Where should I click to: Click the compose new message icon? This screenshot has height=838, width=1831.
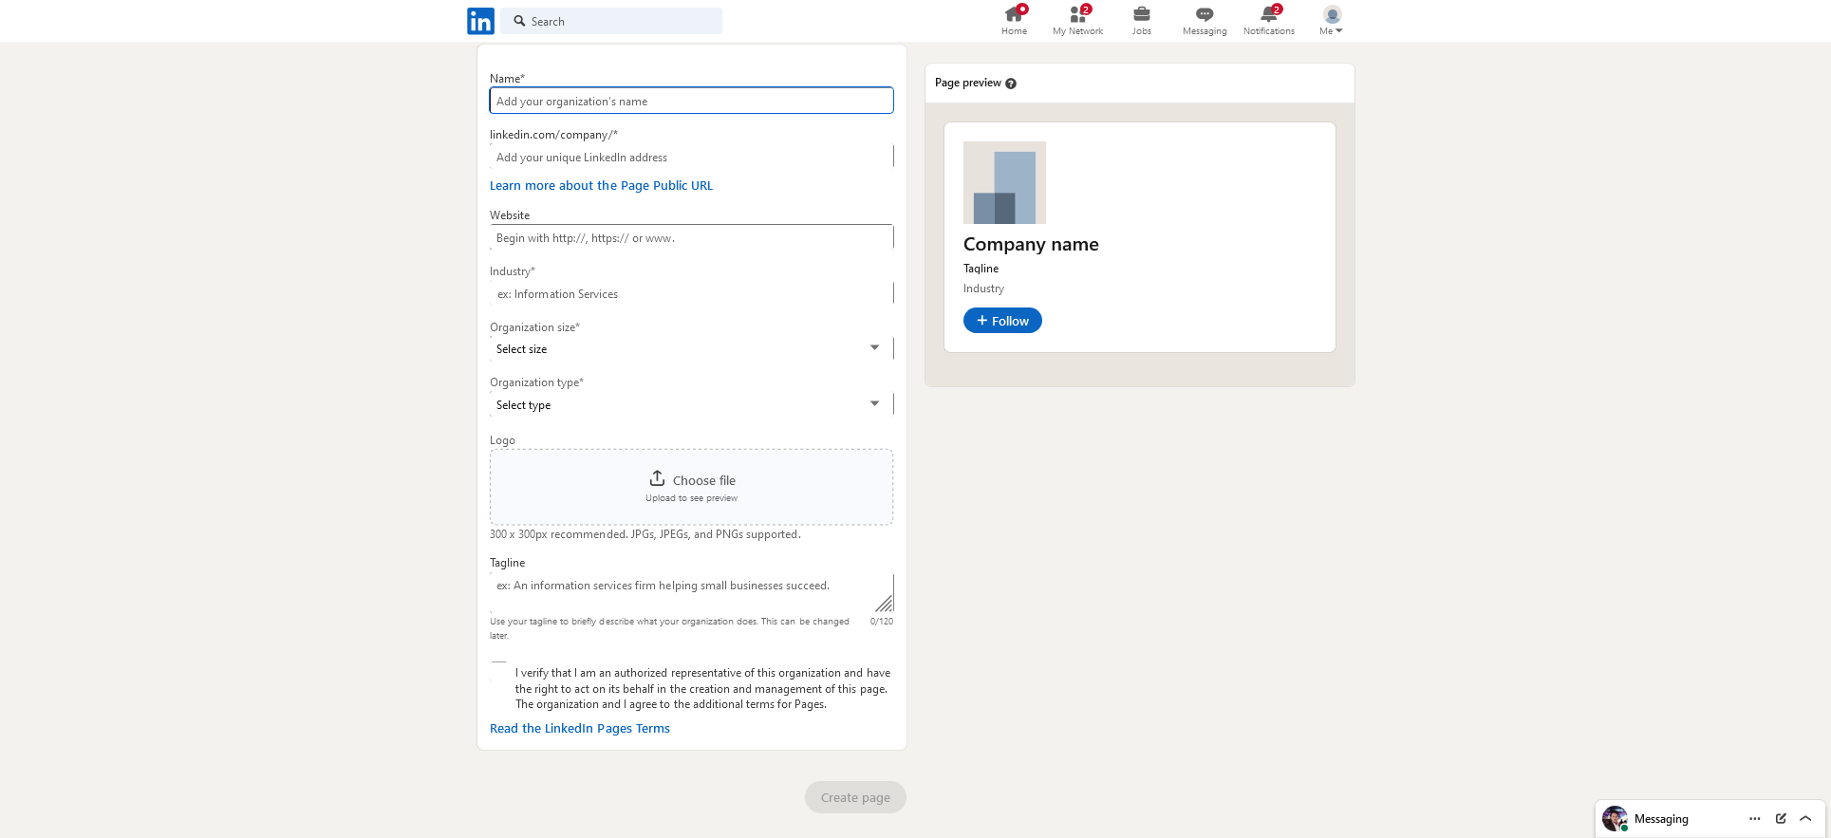point(1781,818)
